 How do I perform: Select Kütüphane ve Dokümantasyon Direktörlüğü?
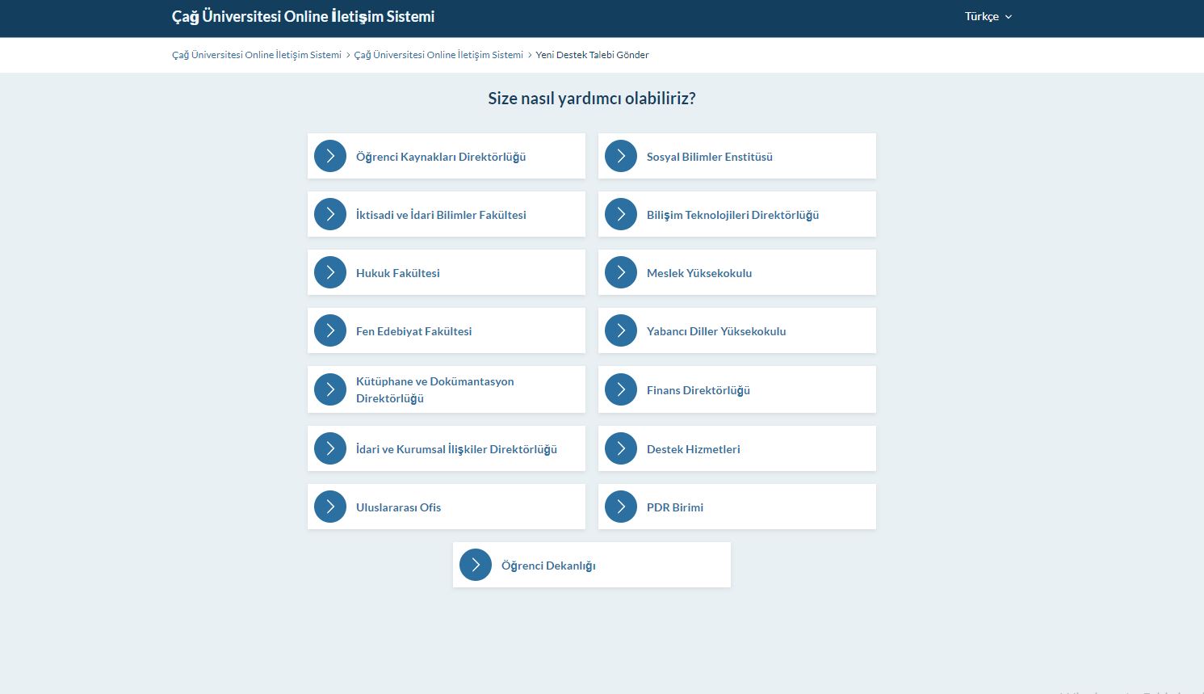click(434, 389)
